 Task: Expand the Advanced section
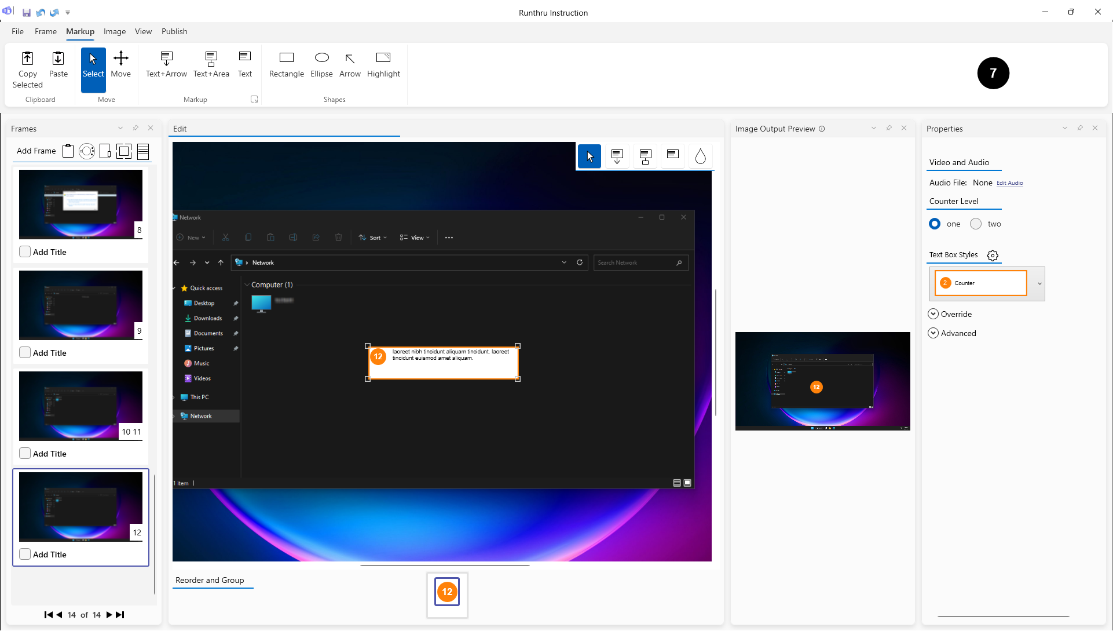pyautogui.click(x=933, y=333)
